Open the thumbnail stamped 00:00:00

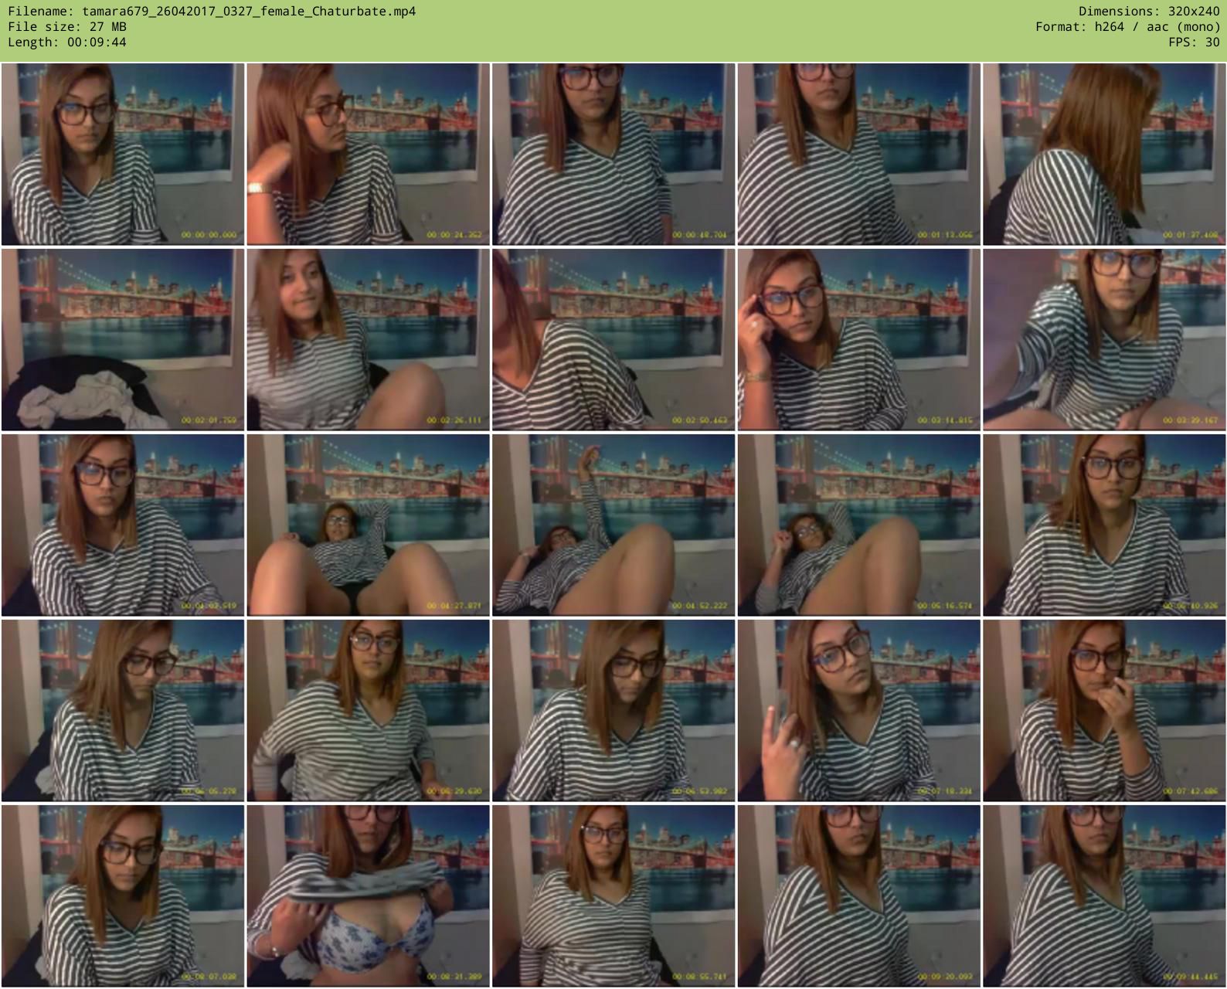[x=123, y=155]
